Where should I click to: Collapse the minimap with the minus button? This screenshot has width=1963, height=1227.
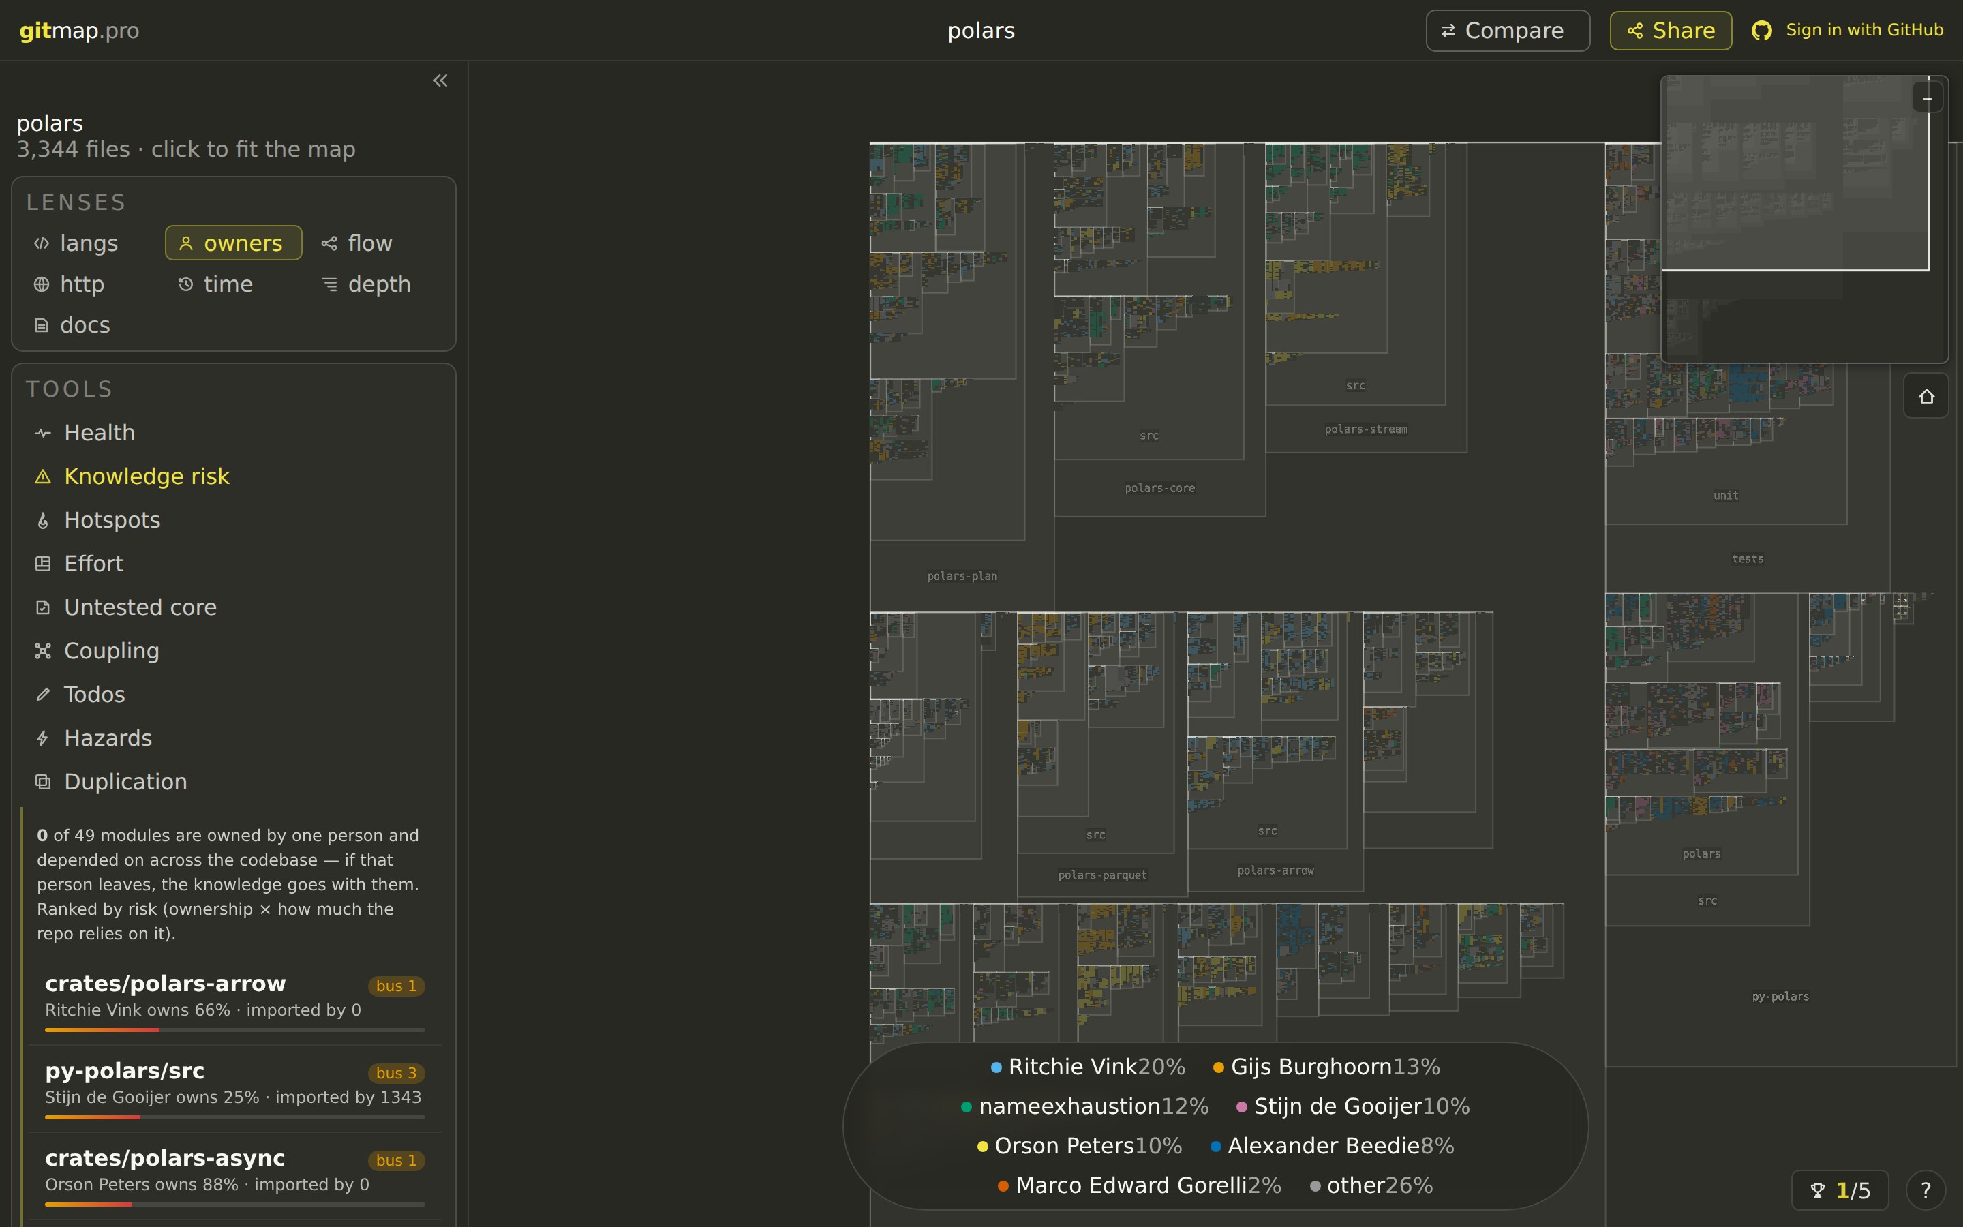(1928, 97)
